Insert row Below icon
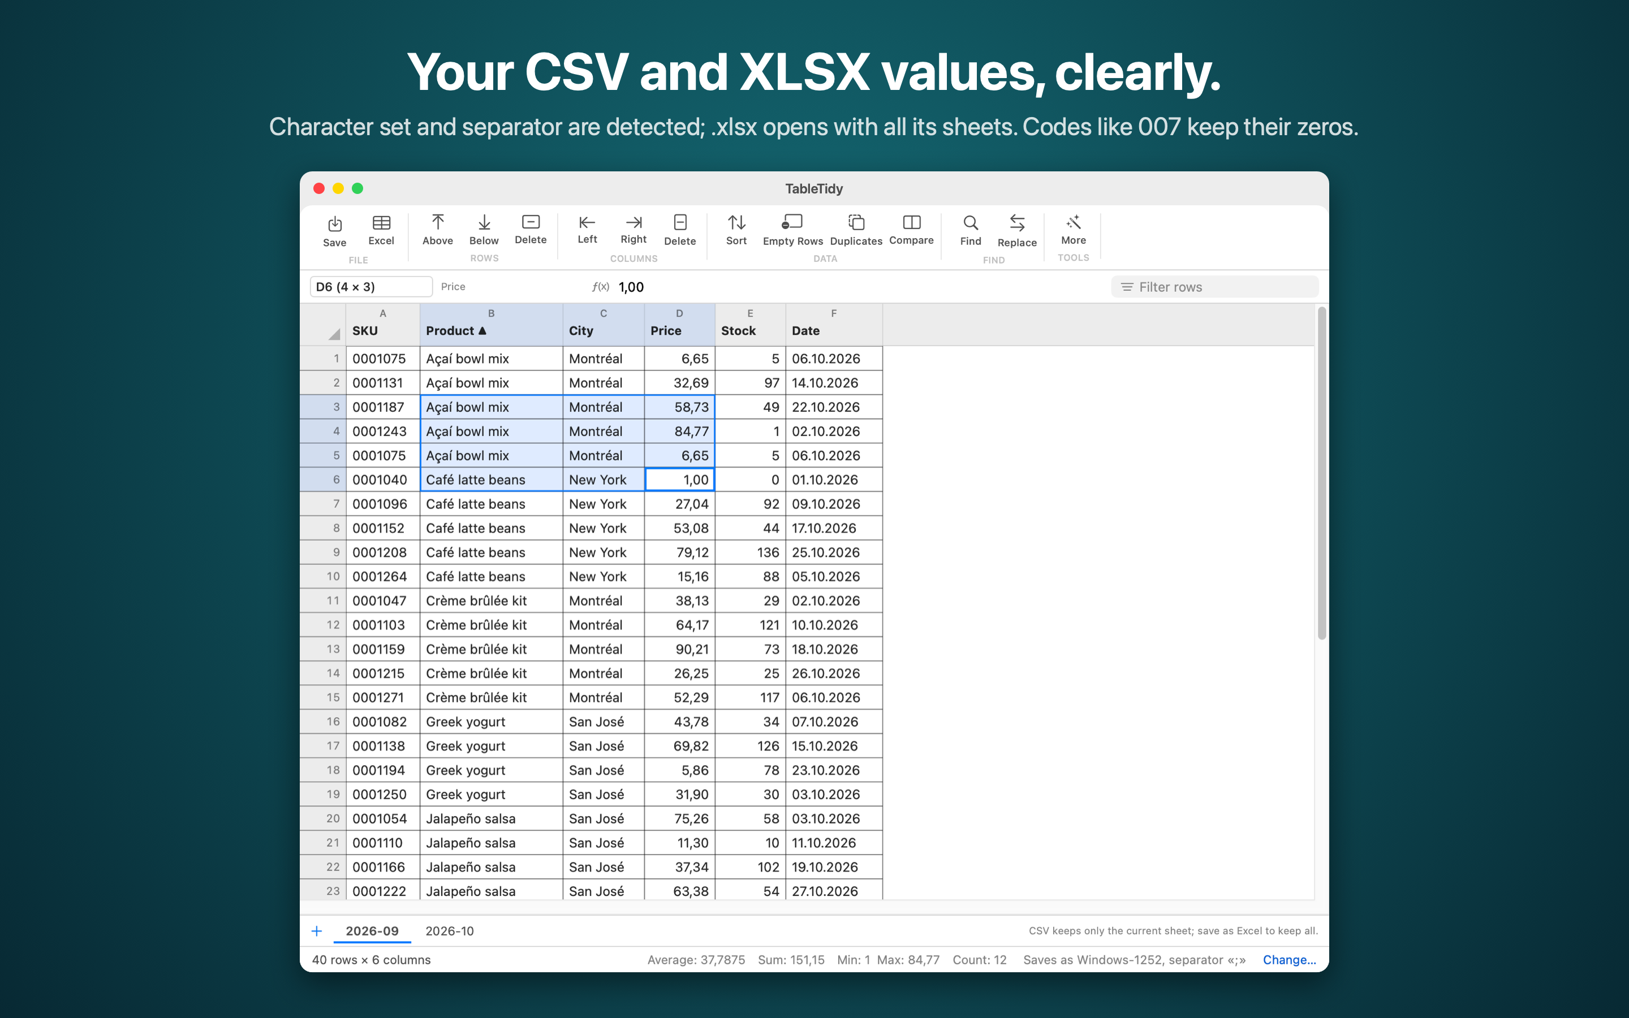The width and height of the screenshot is (1629, 1018). [x=484, y=230]
